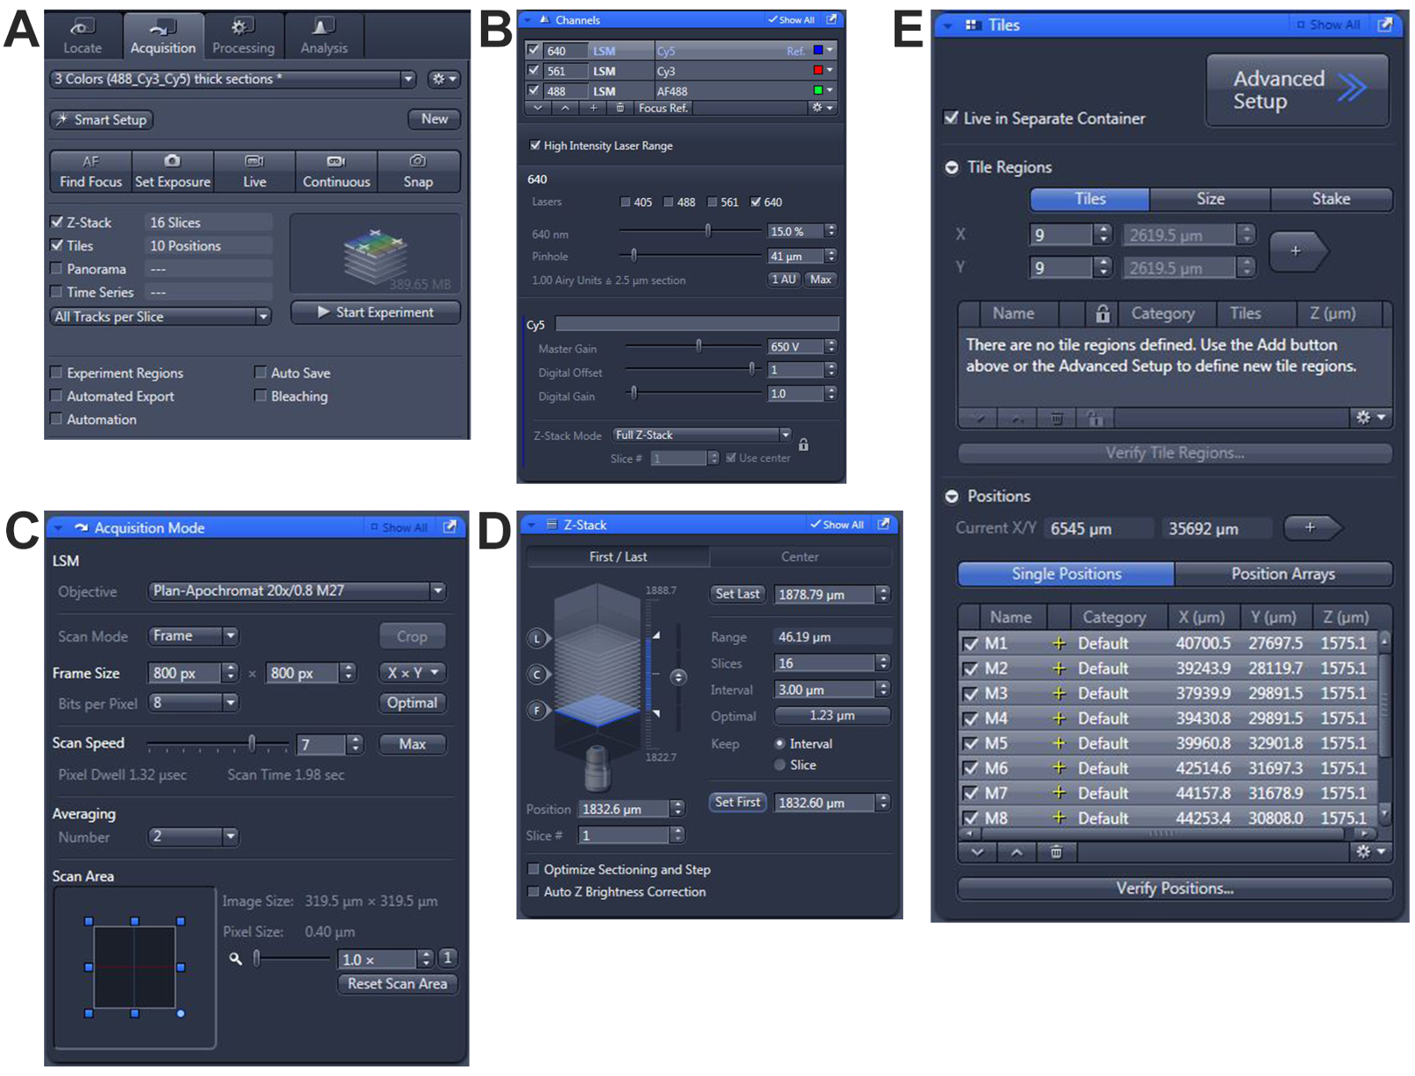Enable Auto Save checkbox
Screen dimensions: 1415x1076
(x=261, y=373)
